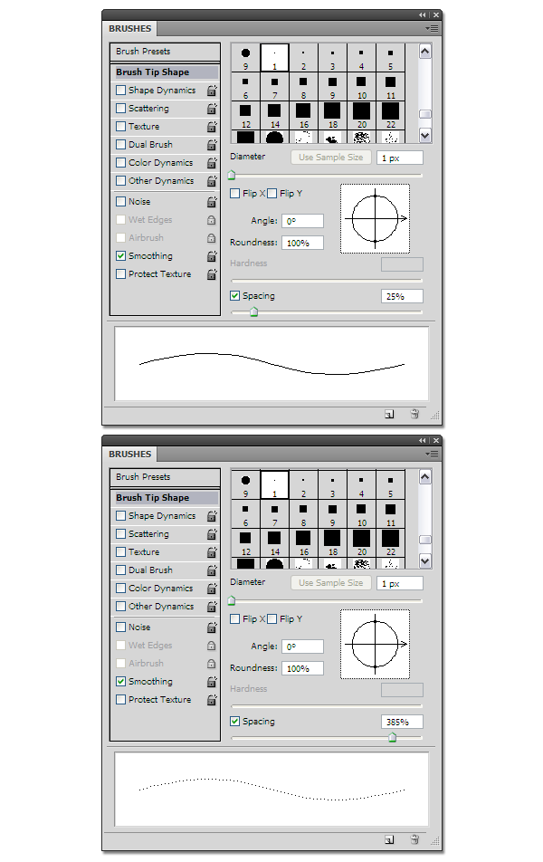Select the BRUSHES tab in the top panel
Image resolution: width=543 pixels, height=862 pixels.
click(129, 29)
